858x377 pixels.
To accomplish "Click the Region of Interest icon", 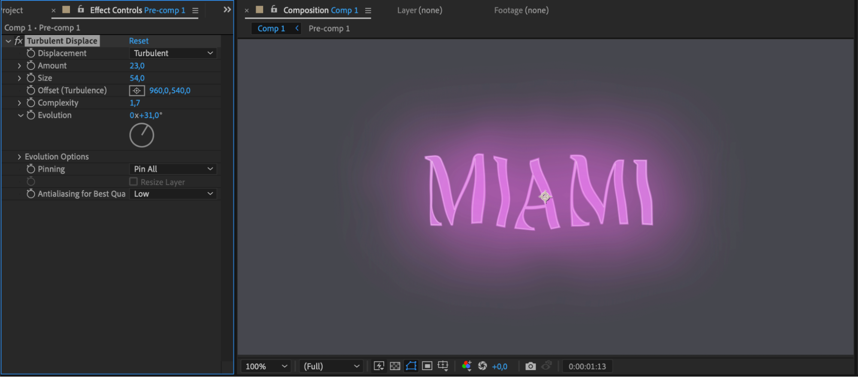I will click(x=427, y=366).
